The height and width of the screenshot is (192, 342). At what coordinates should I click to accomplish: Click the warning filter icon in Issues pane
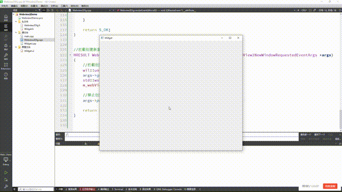point(98,143)
